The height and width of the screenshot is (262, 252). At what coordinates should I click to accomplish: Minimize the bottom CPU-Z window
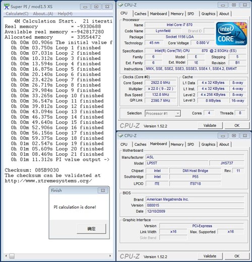click(223, 136)
